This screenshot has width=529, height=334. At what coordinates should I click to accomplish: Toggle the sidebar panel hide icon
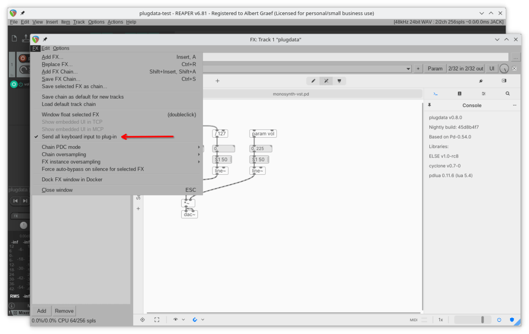tap(504, 81)
